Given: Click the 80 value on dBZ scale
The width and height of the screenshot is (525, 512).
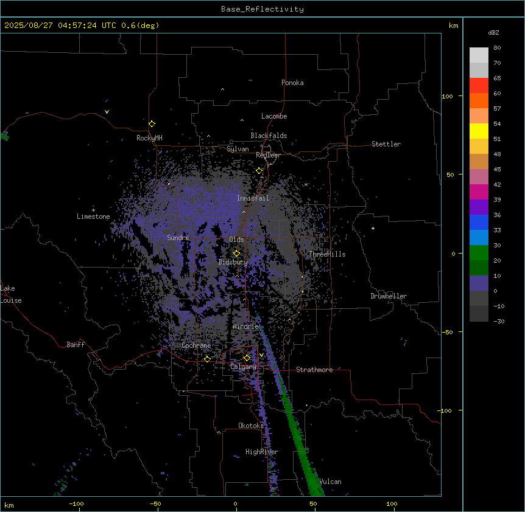Looking at the screenshot, I should click(x=497, y=48).
